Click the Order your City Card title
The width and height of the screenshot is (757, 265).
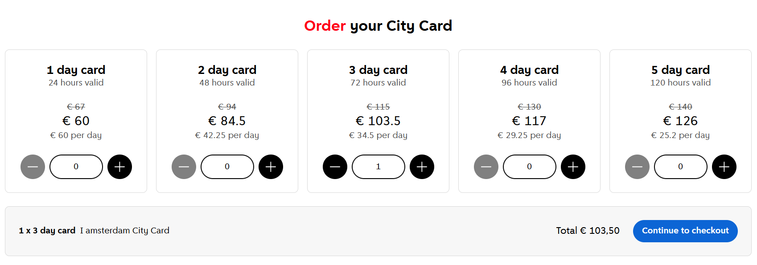tap(378, 26)
